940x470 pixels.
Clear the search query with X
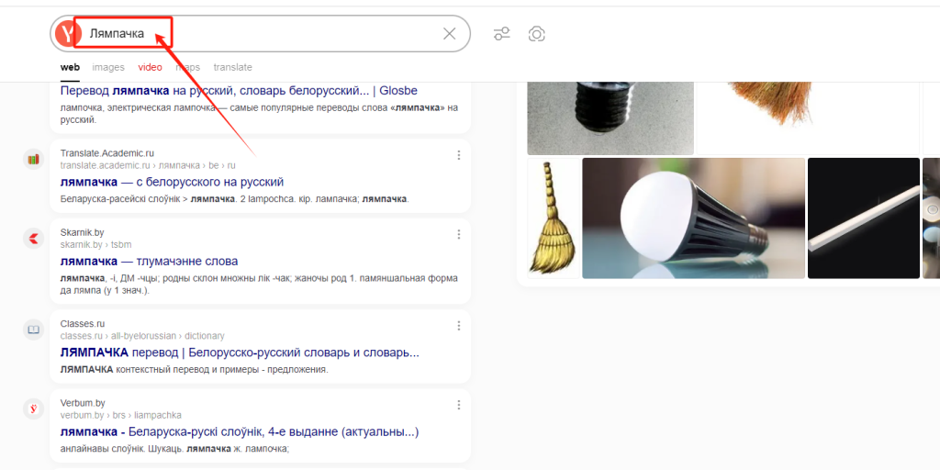449,34
